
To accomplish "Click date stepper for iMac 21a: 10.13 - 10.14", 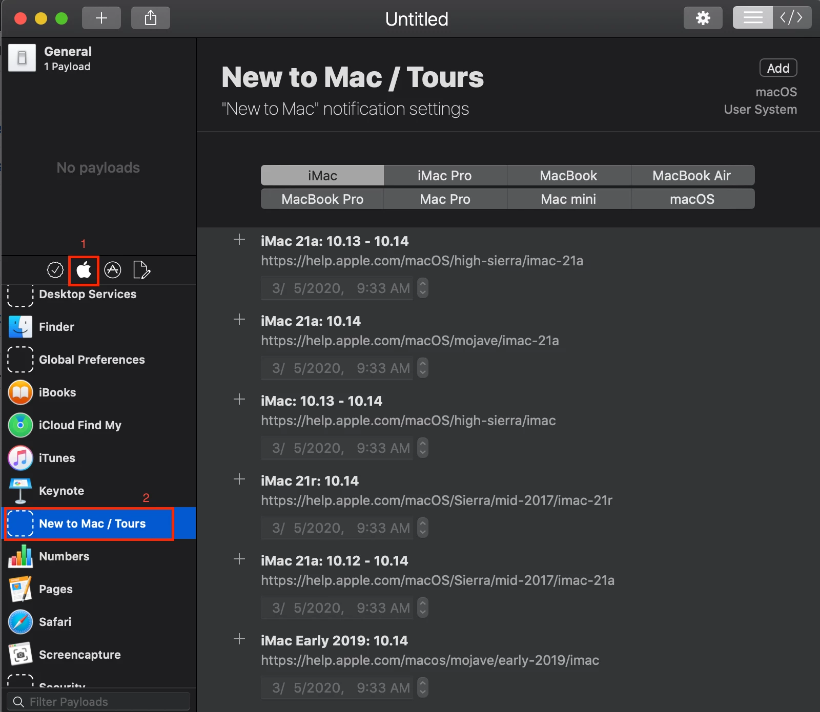I will click(x=422, y=288).
